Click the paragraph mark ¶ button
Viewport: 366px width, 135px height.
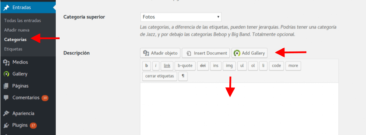tap(183, 76)
